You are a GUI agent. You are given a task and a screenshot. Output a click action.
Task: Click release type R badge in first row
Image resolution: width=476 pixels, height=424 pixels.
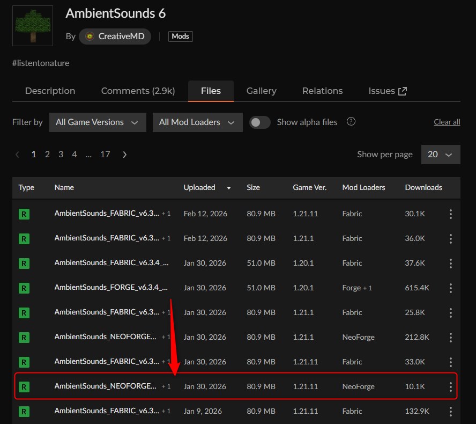click(x=24, y=214)
